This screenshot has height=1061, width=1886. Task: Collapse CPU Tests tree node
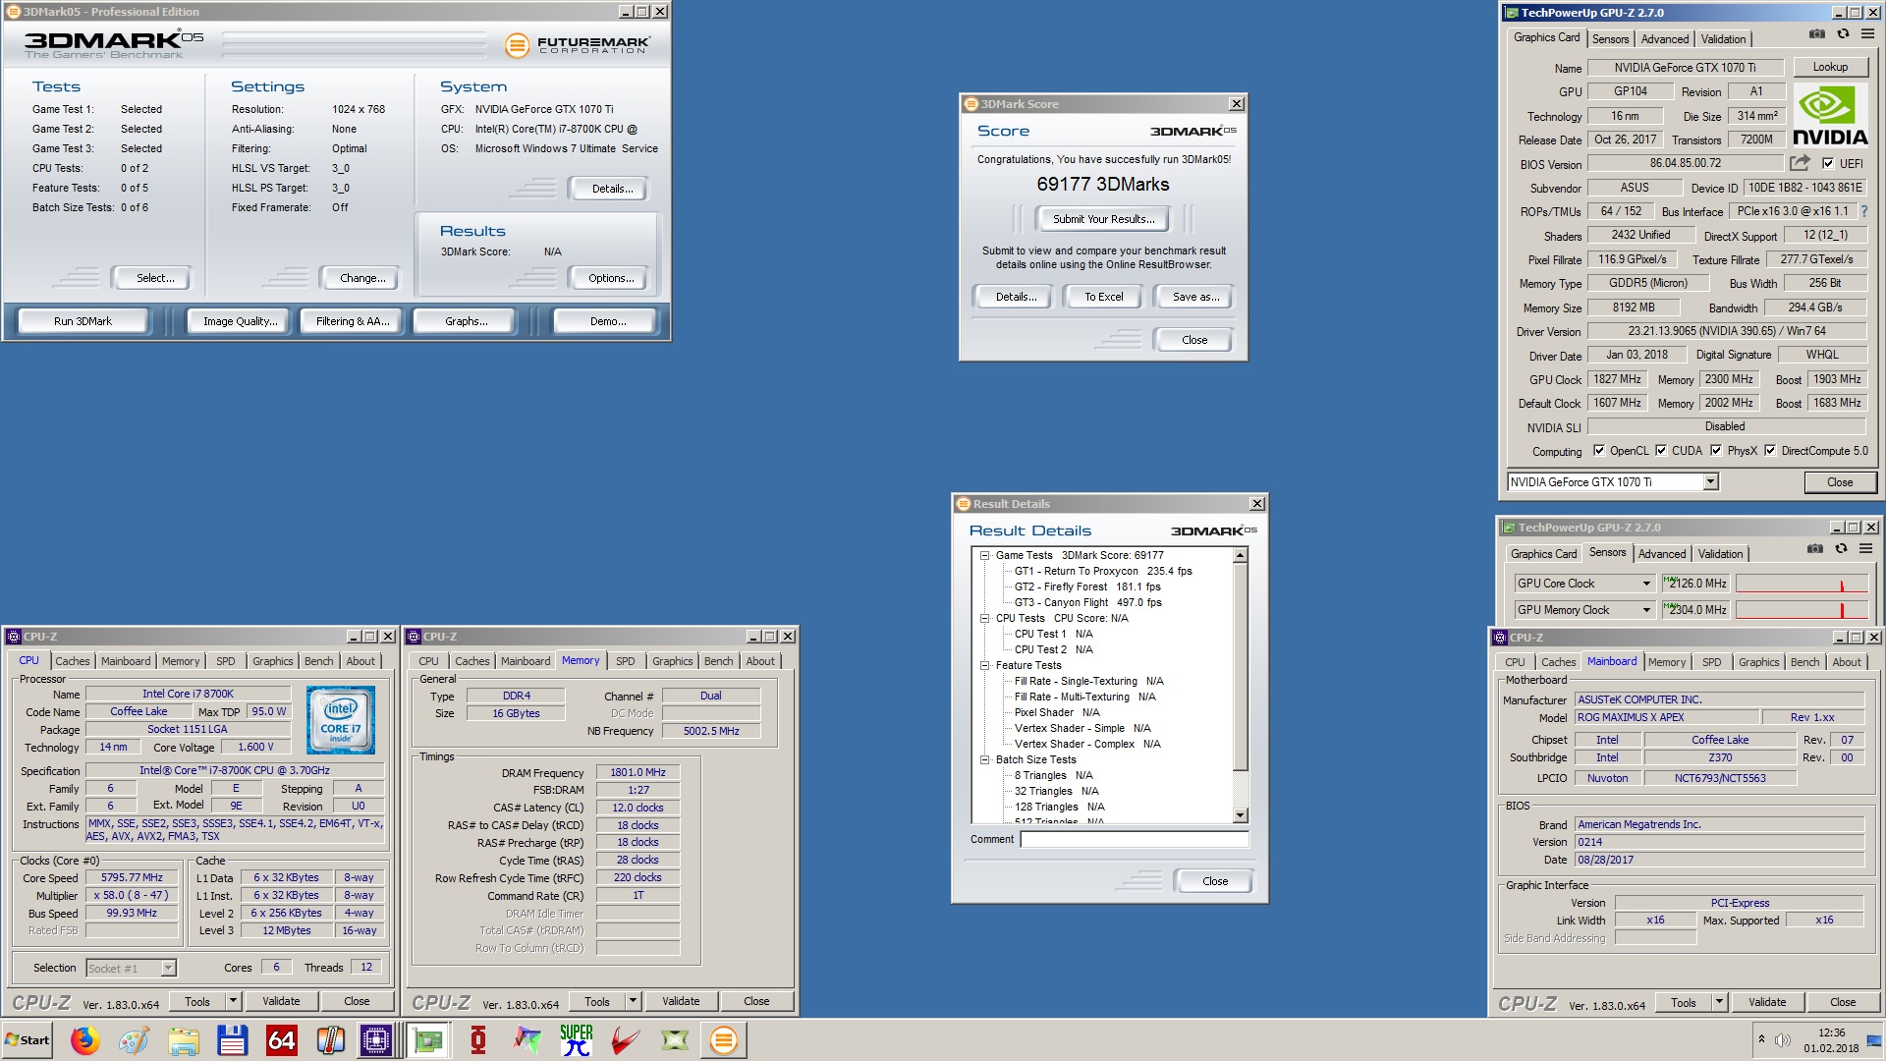coord(984,618)
